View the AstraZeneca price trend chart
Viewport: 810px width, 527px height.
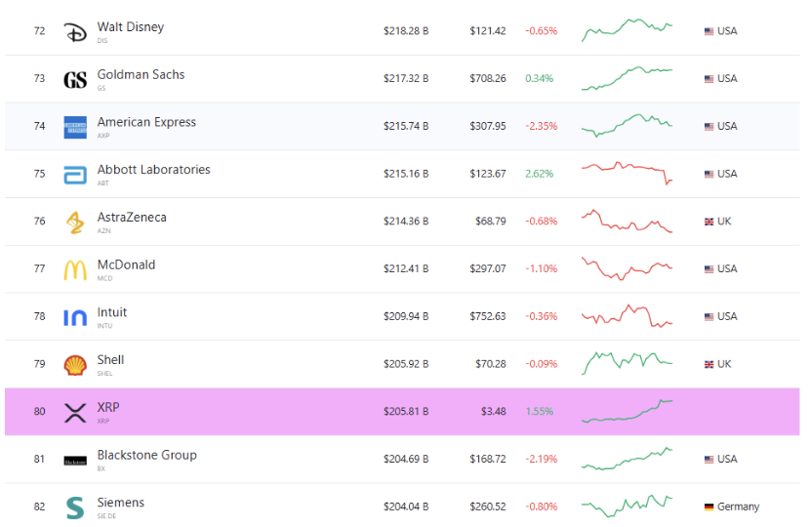coord(628,221)
